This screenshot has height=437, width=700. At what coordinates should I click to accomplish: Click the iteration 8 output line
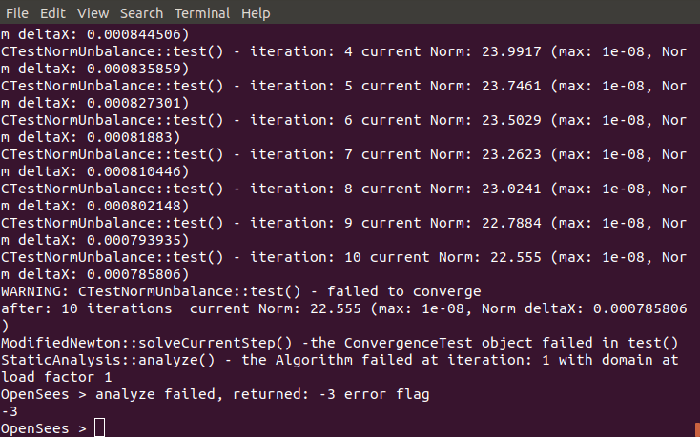pos(343,189)
